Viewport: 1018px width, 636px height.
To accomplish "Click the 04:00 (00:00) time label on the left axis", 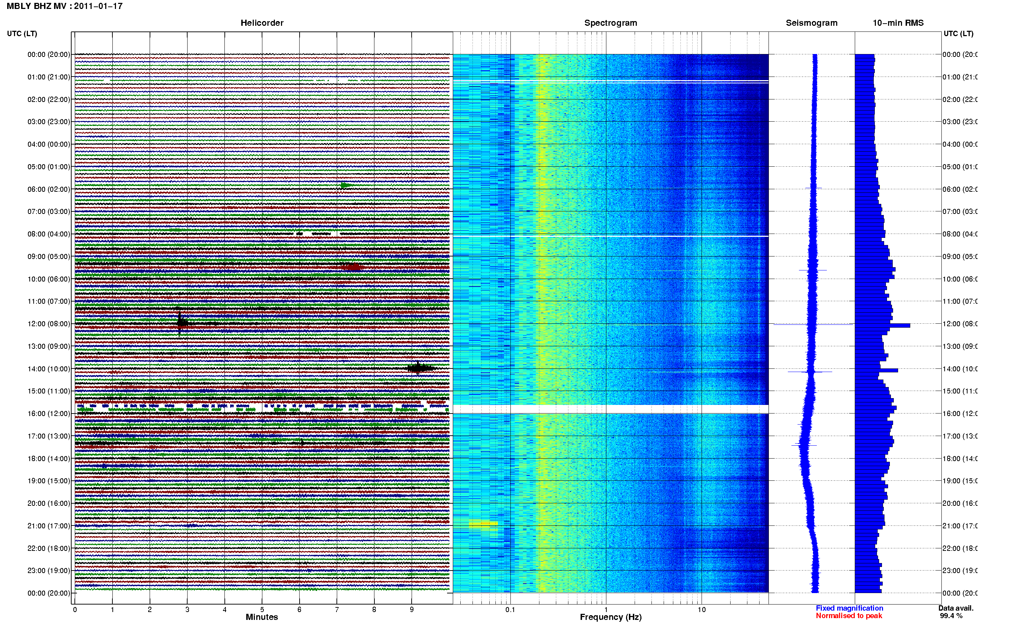I will tap(49, 144).
